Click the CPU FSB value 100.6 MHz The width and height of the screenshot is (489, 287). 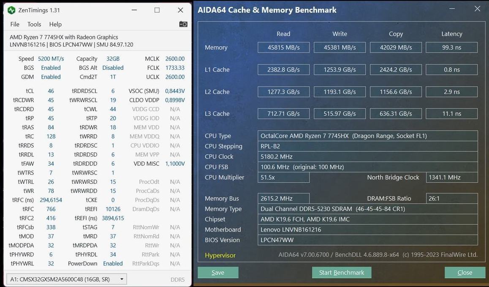pyautogui.click(x=368, y=167)
